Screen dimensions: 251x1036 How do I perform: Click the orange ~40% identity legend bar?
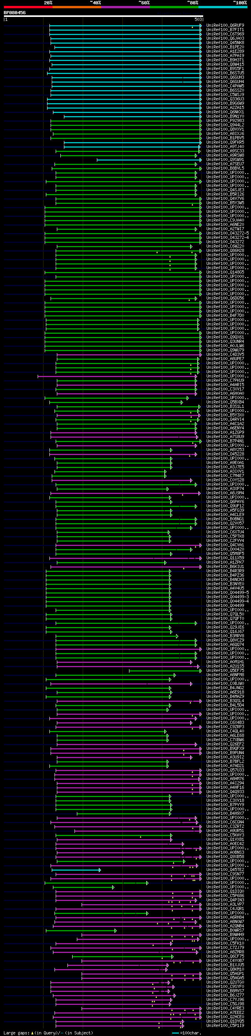[77, 7]
